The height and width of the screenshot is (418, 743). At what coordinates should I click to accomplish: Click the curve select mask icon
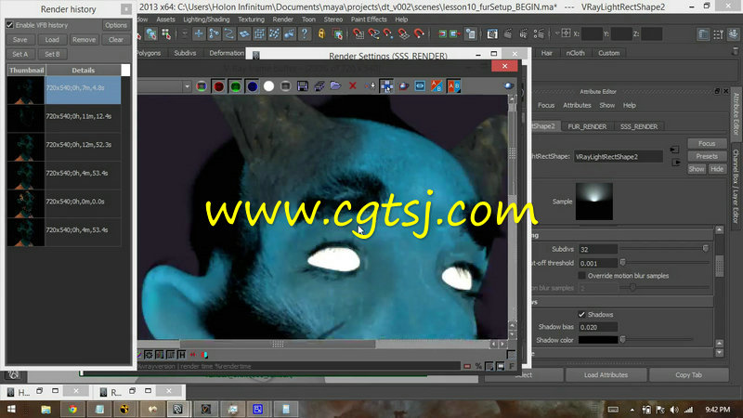pos(228,33)
